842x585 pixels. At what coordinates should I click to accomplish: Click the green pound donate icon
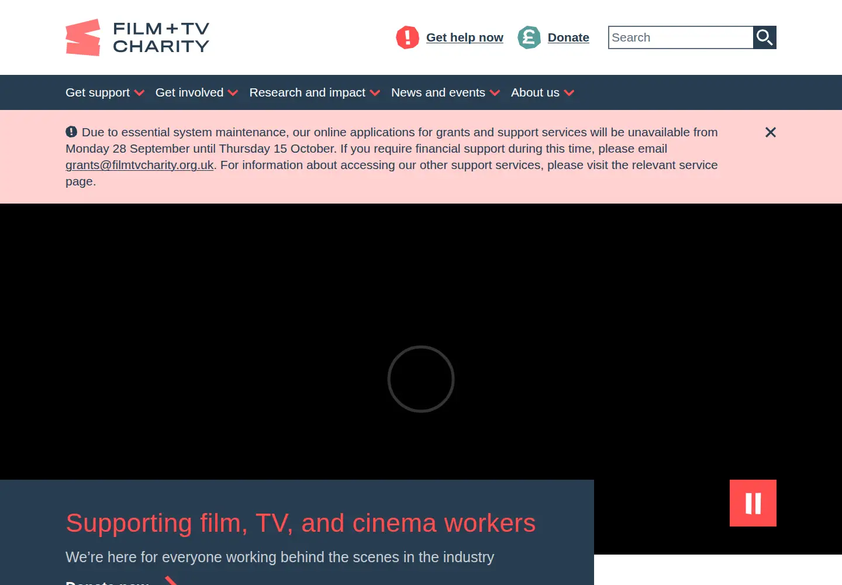(x=529, y=37)
